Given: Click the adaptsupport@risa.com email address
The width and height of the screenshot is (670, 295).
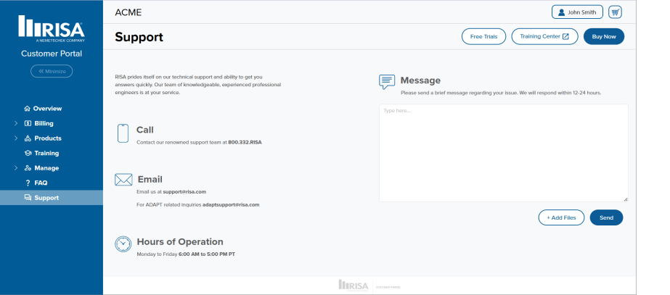Looking at the screenshot, I should [x=231, y=204].
